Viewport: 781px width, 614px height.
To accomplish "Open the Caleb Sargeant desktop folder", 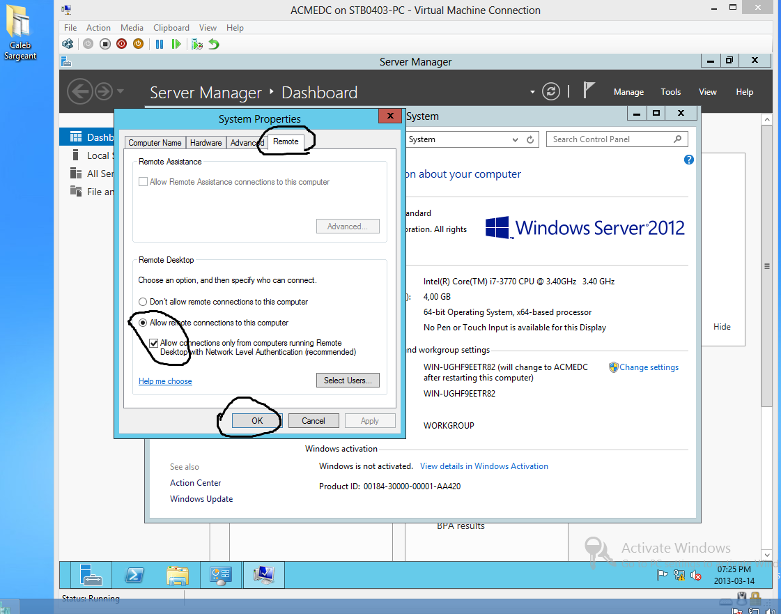I will [x=20, y=31].
